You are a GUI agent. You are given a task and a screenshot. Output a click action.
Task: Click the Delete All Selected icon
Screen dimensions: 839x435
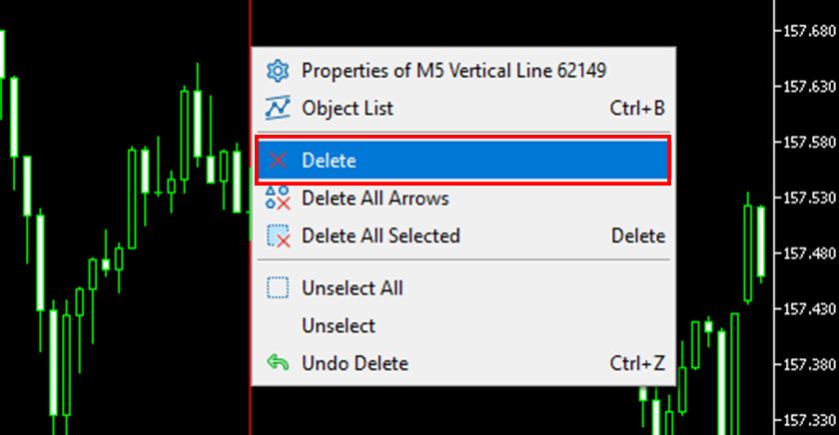point(278,236)
